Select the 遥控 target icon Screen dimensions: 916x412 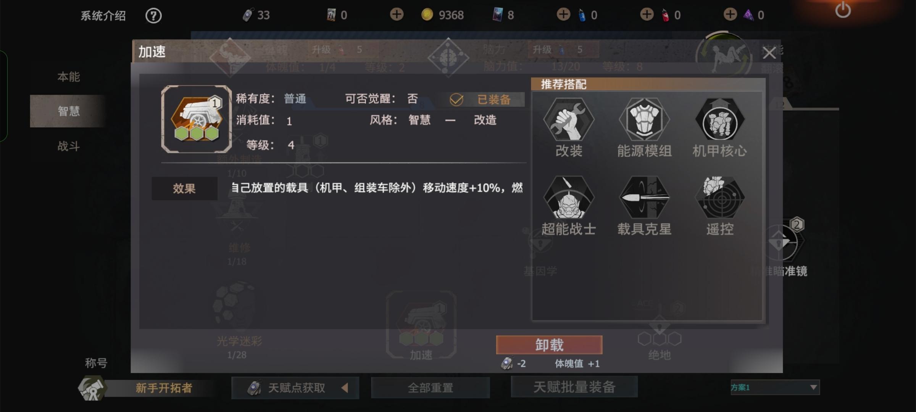(x=720, y=197)
